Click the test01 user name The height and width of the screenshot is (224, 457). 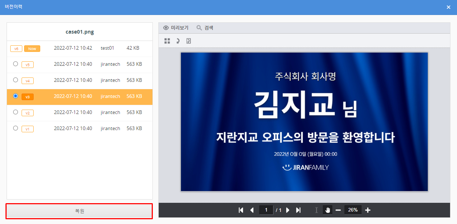coord(107,48)
